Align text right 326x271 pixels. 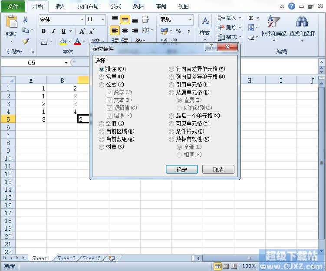tap(135, 30)
